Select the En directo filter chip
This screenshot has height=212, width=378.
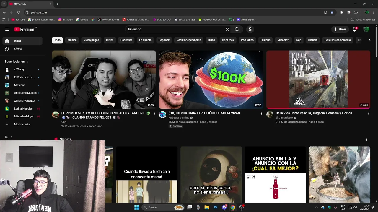point(145,40)
